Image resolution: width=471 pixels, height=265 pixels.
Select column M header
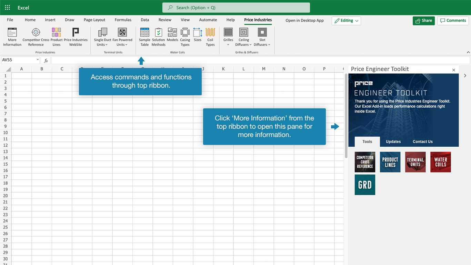pos(263,69)
